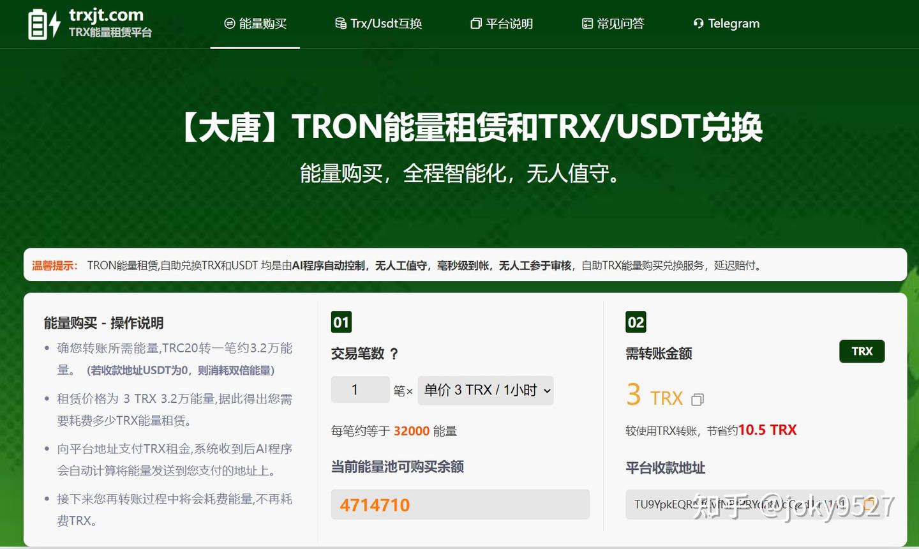The height and width of the screenshot is (549, 919).
Task: Click the coins icon next to Trx/Usdt互换
Action: point(340,23)
